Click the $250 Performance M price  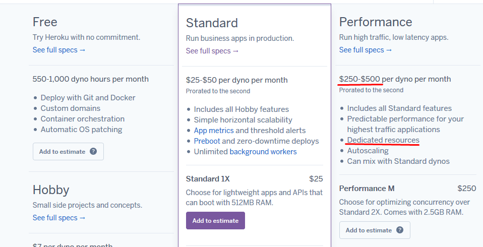(x=466, y=189)
